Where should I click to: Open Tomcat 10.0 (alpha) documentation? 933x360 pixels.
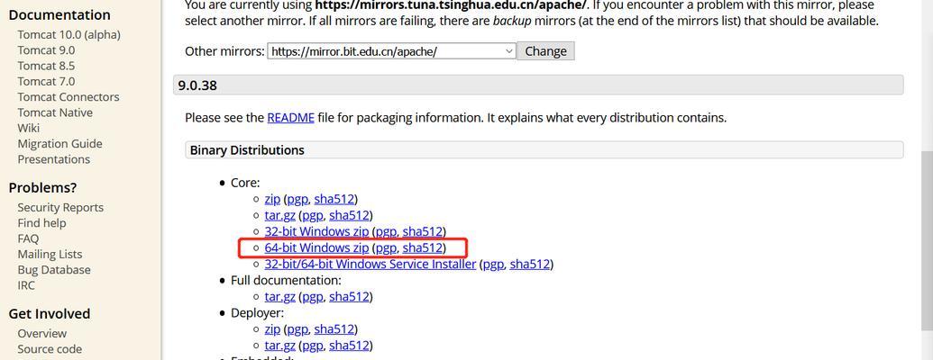click(x=69, y=35)
